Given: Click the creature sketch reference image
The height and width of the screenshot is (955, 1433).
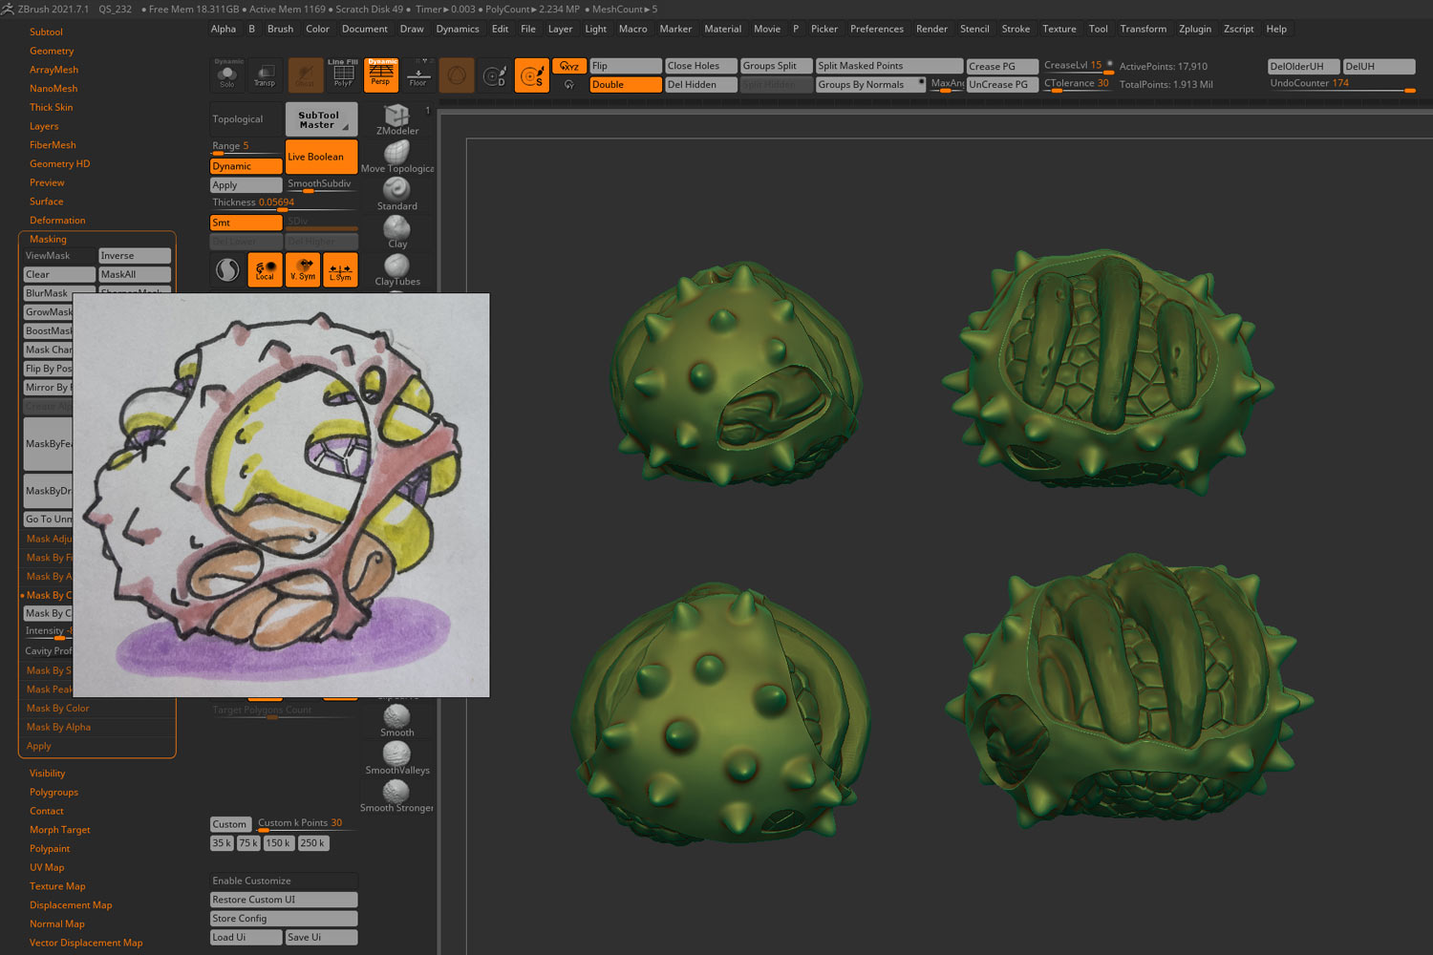Looking at the screenshot, I should pyautogui.click(x=281, y=495).
